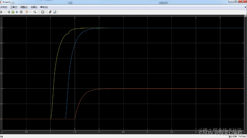Click the step back button

point(9,12)
